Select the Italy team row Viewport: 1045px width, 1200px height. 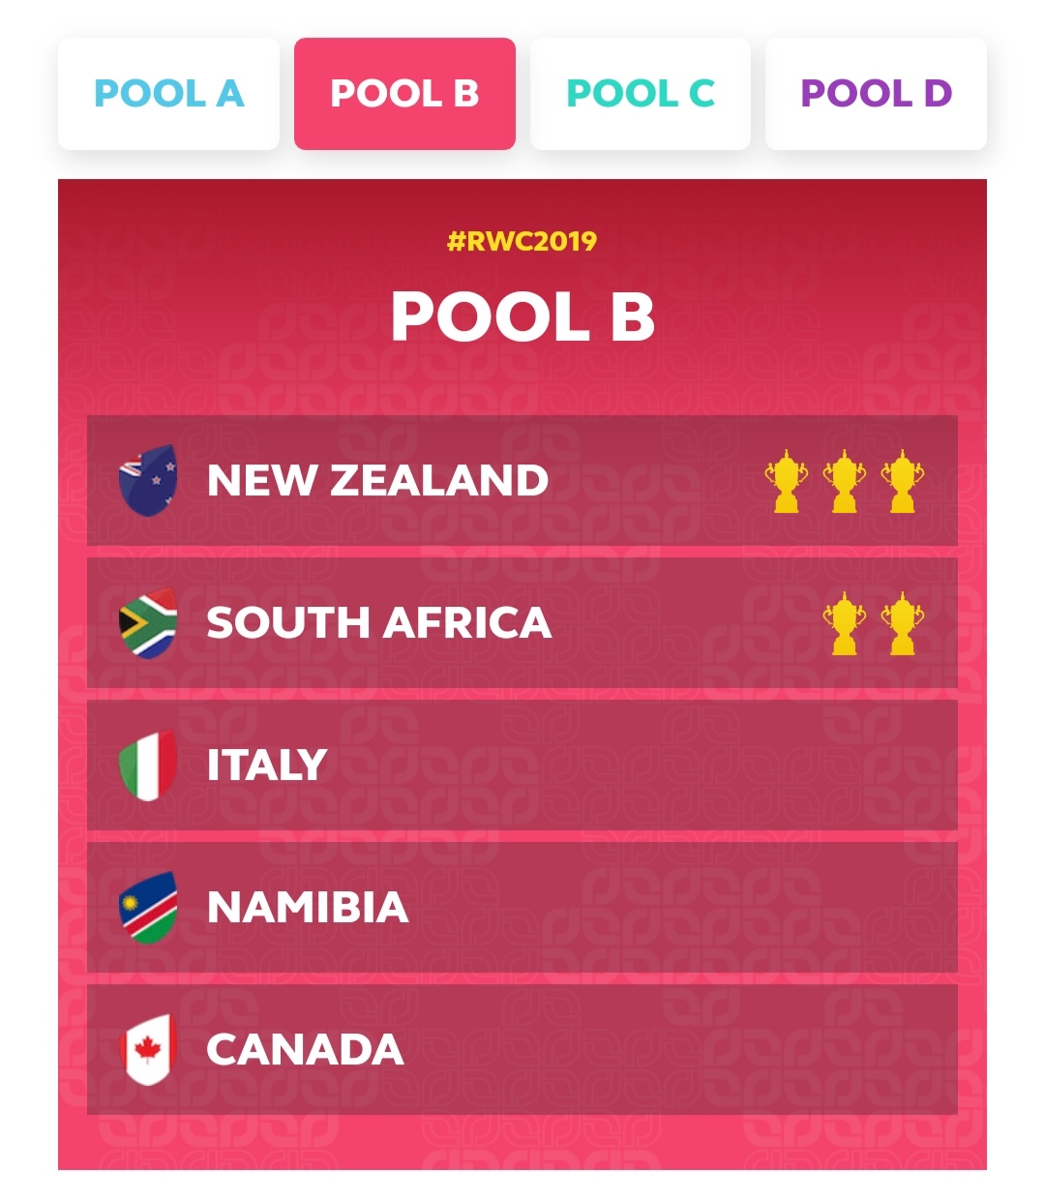[x=522, y=765]
